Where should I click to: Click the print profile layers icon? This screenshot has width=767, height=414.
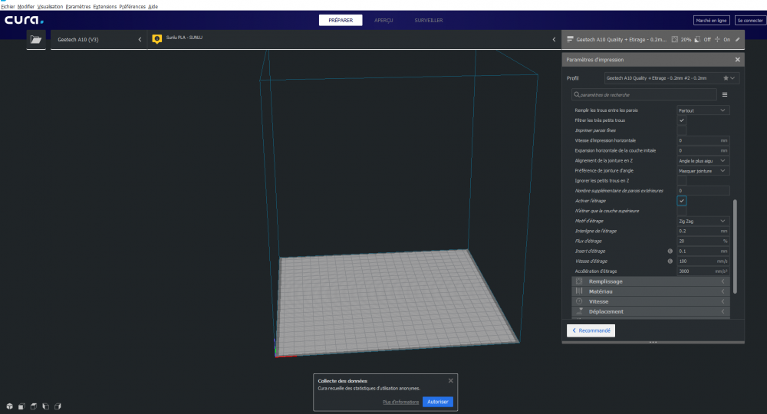point(570,40)
